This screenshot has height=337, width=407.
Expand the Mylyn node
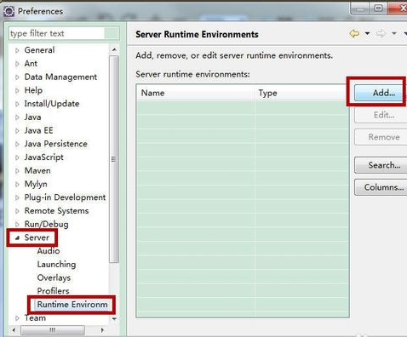17,185
